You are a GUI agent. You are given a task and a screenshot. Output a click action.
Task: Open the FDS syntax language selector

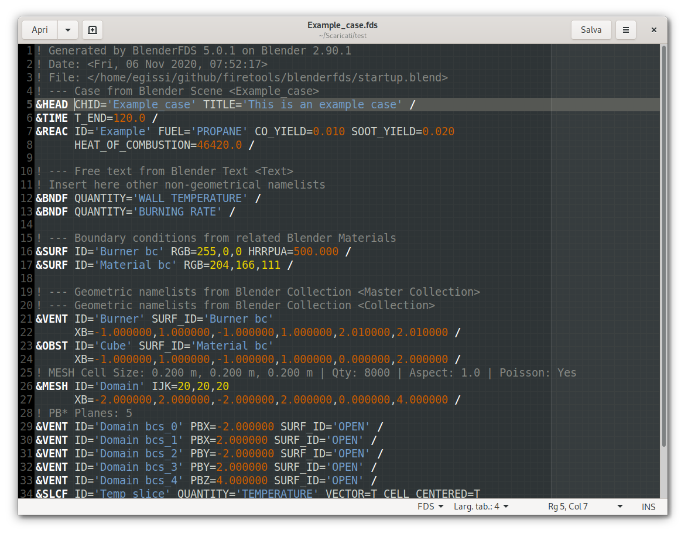tap(430, 507)
